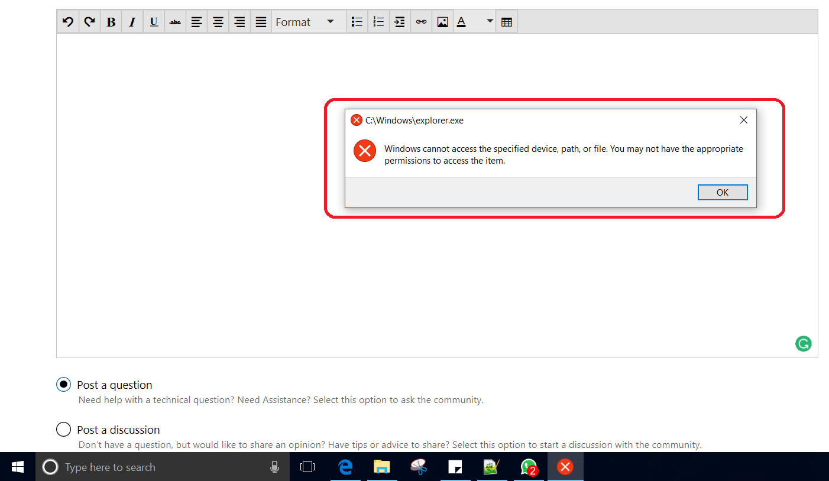829x481 pixels.
Task: Click the Redo icon
Action: (x=89, y=21)
